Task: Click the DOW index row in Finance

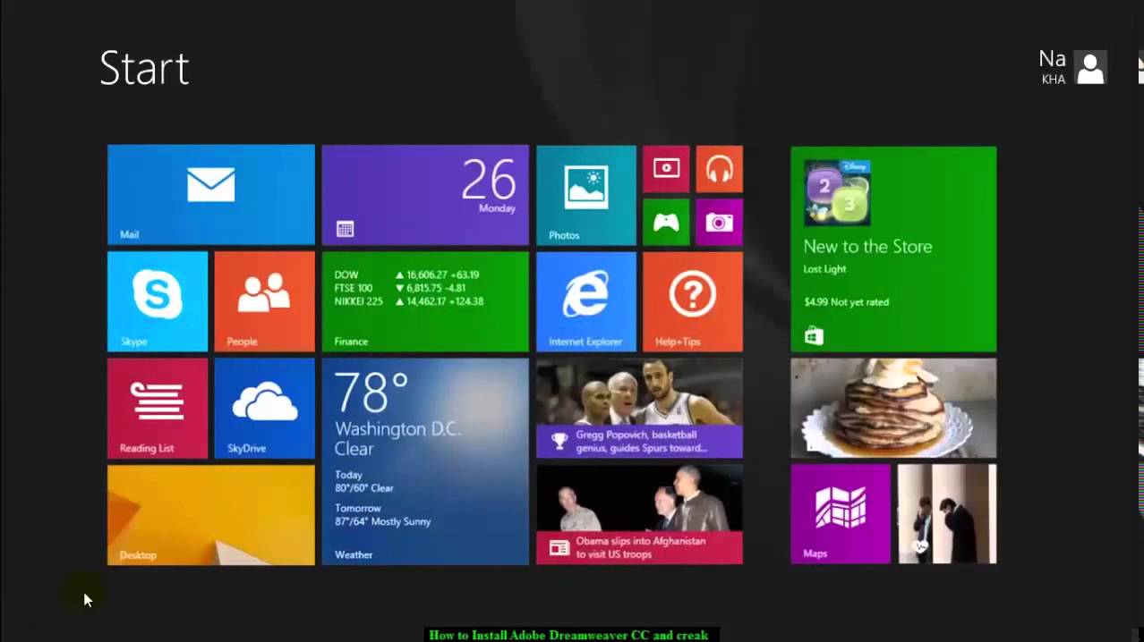Action: [407, 275]
